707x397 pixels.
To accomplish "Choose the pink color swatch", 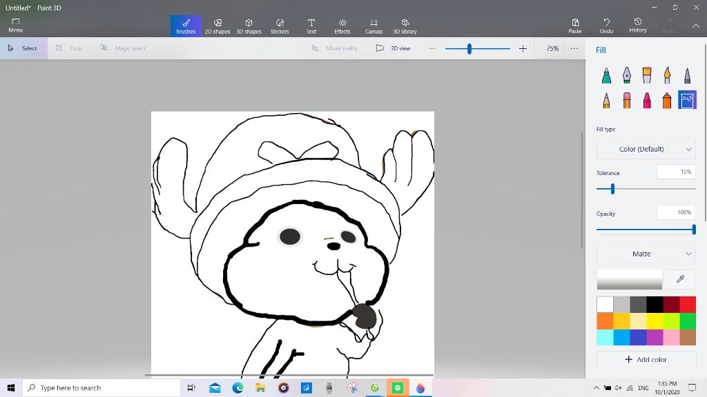I will (x=671, y=338).
